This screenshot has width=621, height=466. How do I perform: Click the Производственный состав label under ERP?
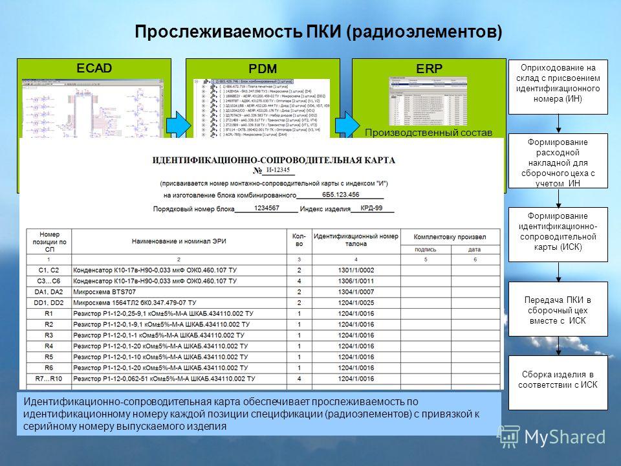(x=428, y=132)
